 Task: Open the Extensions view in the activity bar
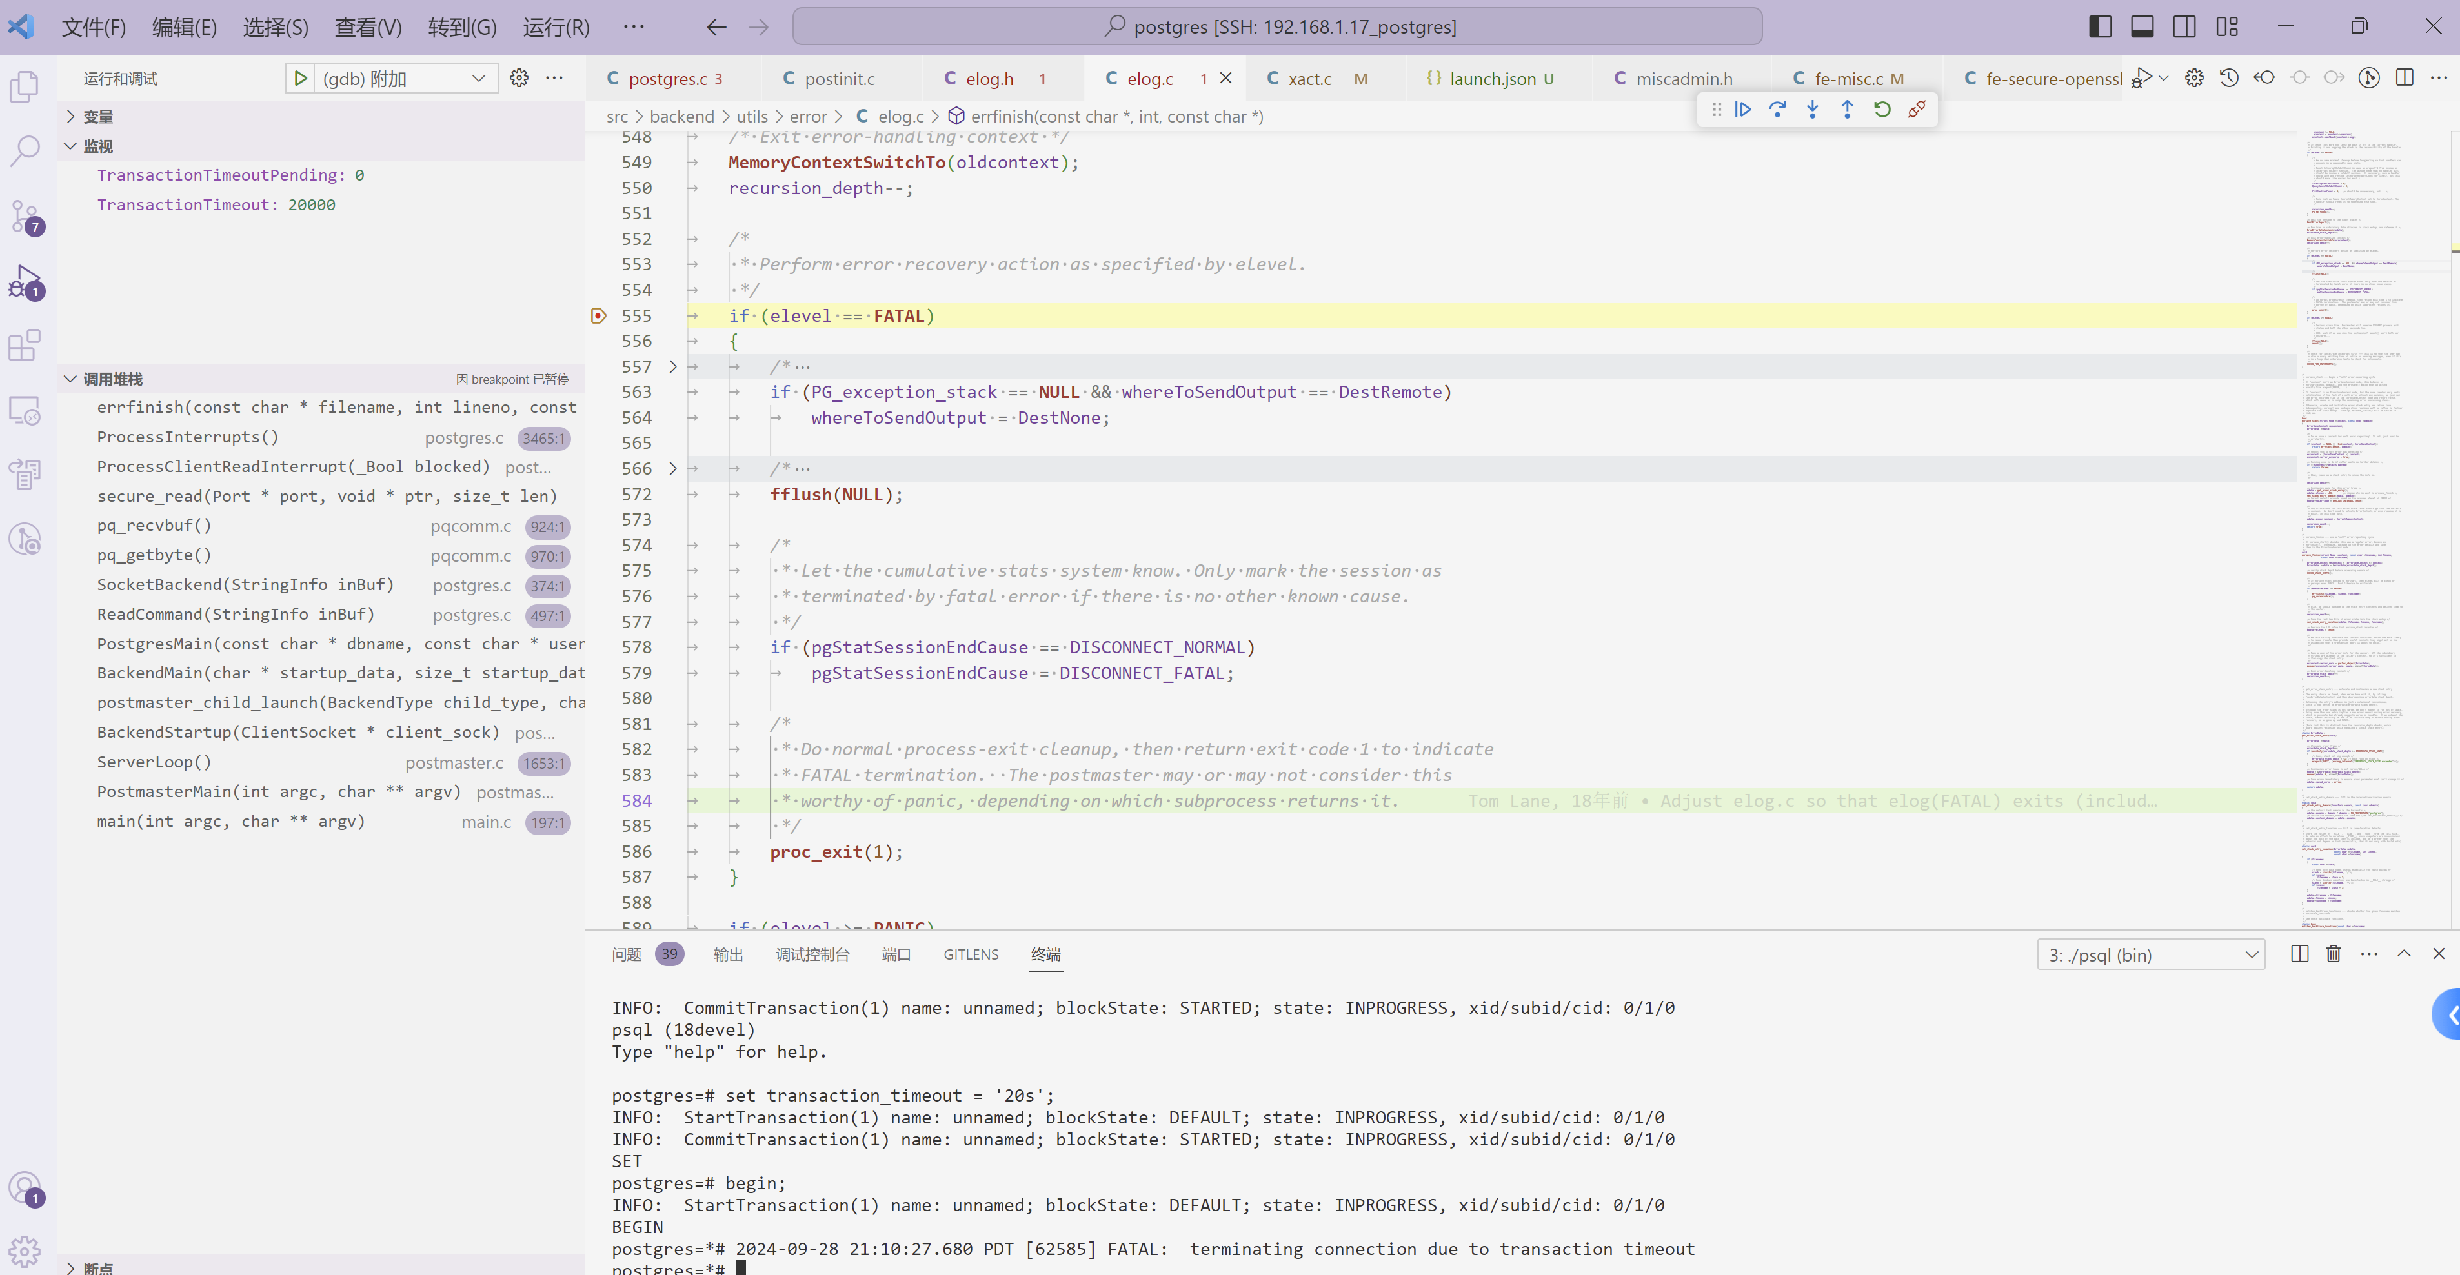click(x=25, y=346)
